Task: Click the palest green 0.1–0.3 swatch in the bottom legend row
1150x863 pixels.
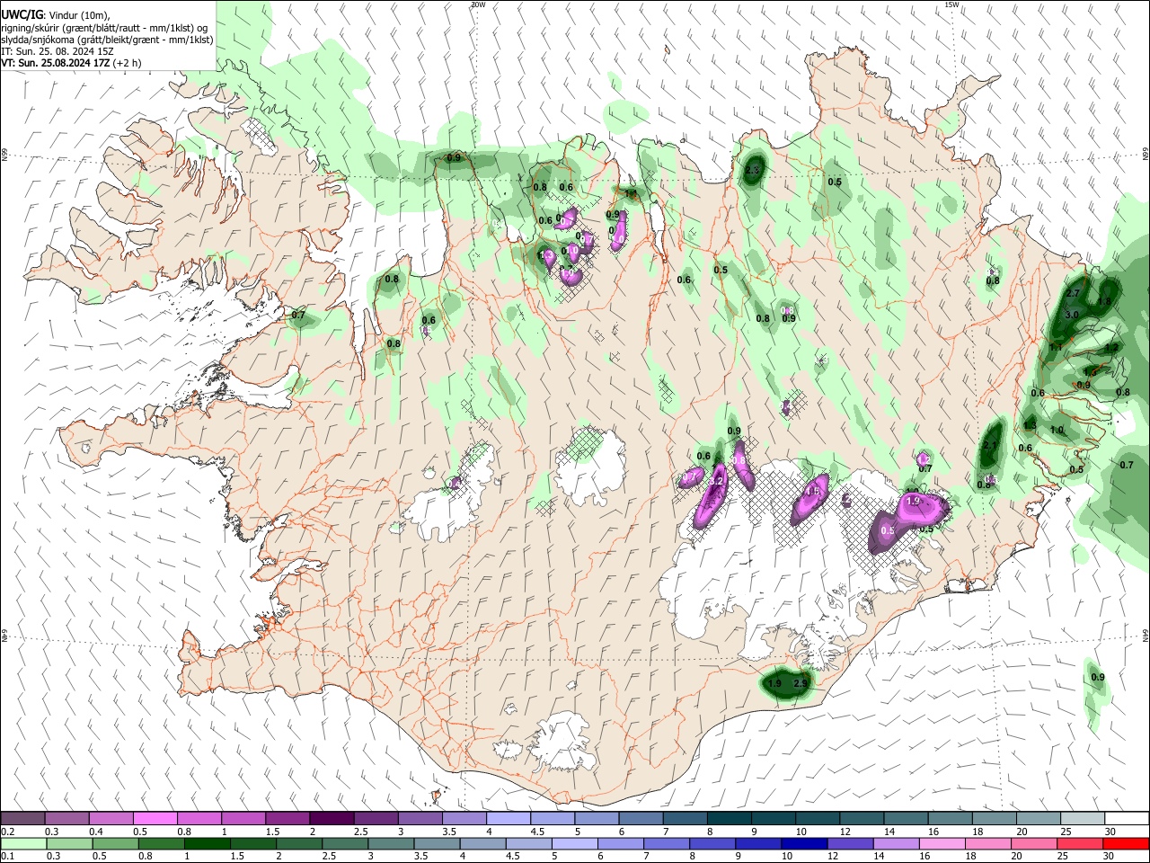Action: (22, 844)
